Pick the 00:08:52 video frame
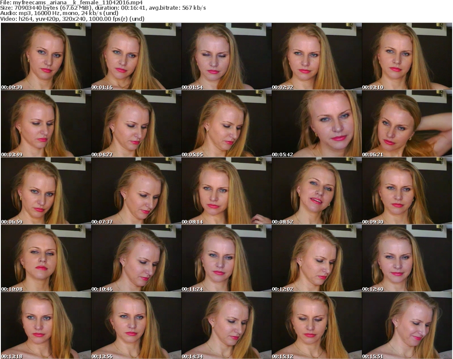The image size is (453, 359). [x=317, y=191]
